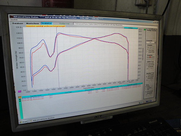Click the Advanced Dyno Station title bar icon
The width and height of the screenshot is (181, 136).
[11, 17]
